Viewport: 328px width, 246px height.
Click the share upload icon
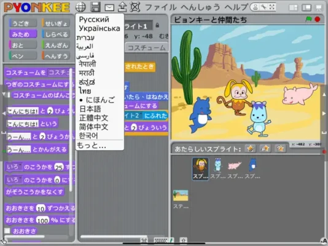(x=122, y=7)
